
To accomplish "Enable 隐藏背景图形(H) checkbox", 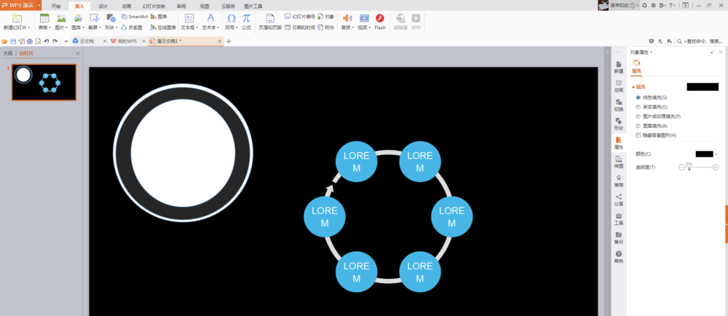I will [x=638, y=135].
